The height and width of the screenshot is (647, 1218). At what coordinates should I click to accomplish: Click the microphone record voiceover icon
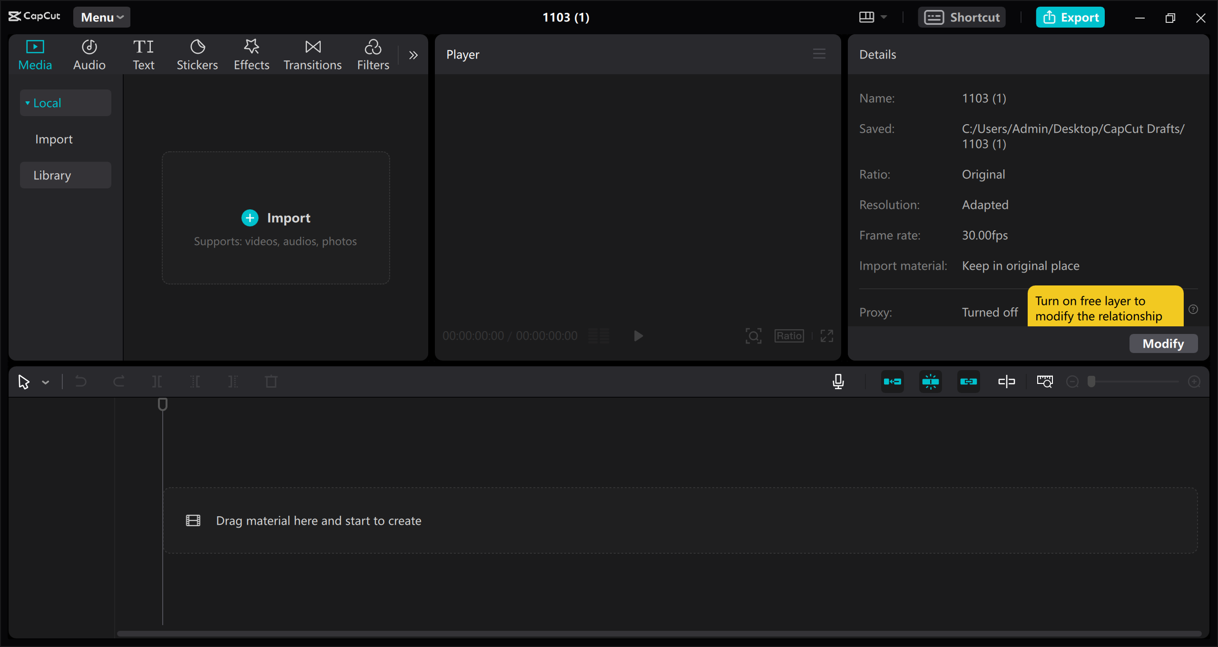click(x=838, y=382)
